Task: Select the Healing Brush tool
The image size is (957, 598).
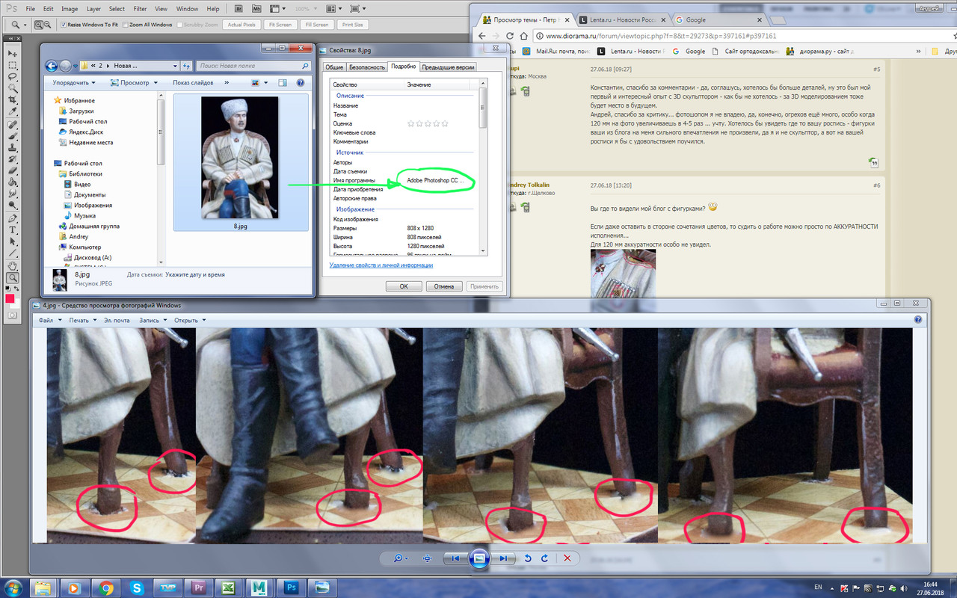Action: [12, 126]
